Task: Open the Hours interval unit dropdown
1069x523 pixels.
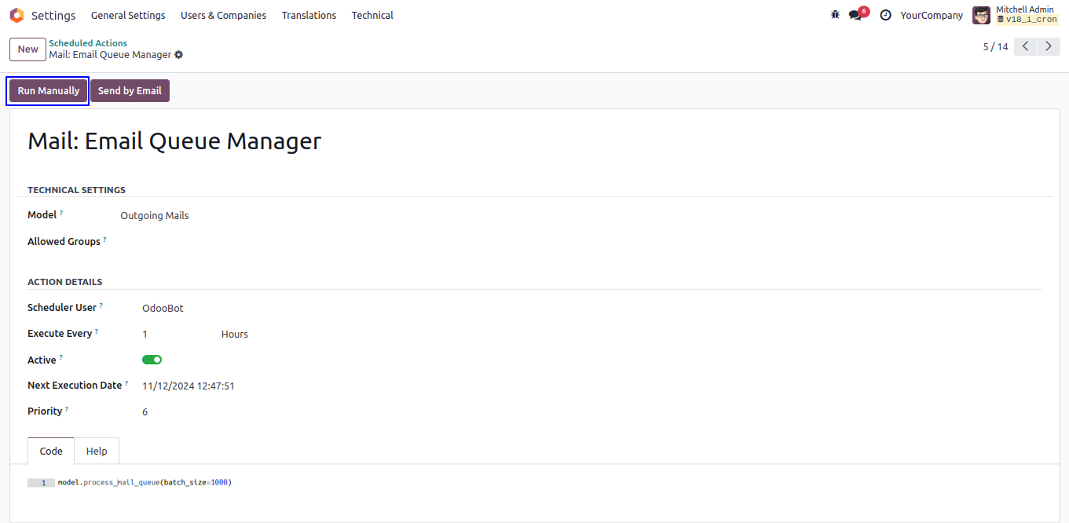Action: click(x=235, y=334)
